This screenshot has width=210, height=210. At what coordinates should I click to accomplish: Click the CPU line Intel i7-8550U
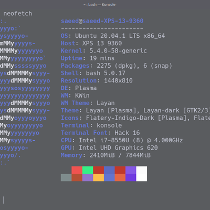click(122, 140)
